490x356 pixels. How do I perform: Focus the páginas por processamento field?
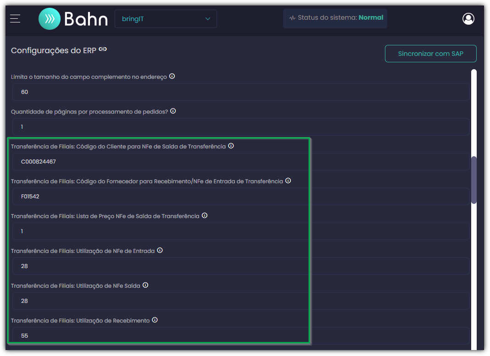click(240, 127)
